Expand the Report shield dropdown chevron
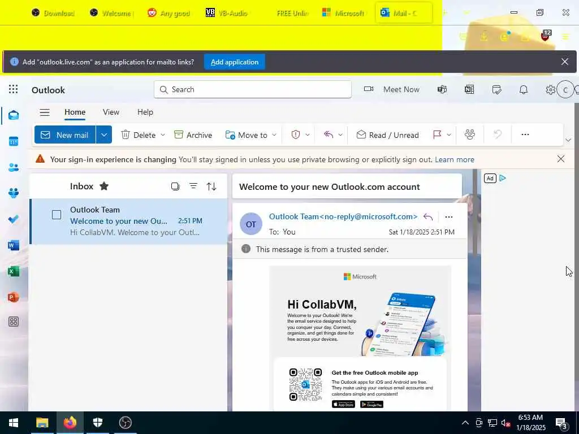Screen dimensions: 579x434 tap(307, 134)
